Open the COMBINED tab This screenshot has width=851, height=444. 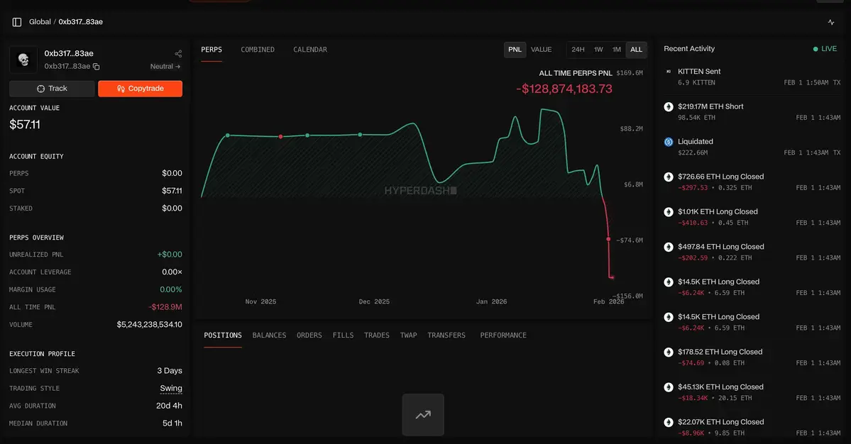click(x=258, y=50)
